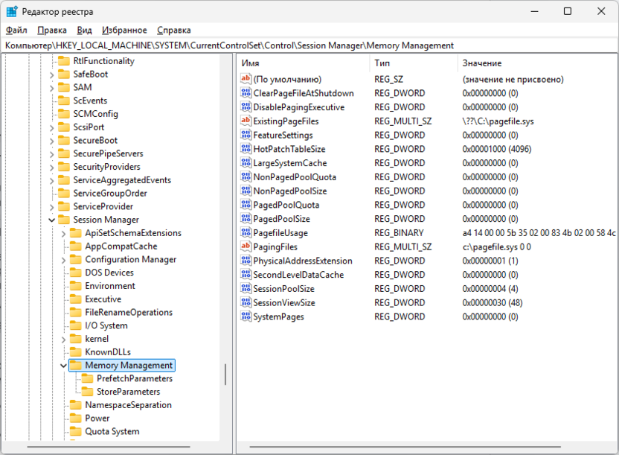This screenshot has height=455, width=619.
Task: Click the DOS Devices folder icon
Action: click(75, 273)
